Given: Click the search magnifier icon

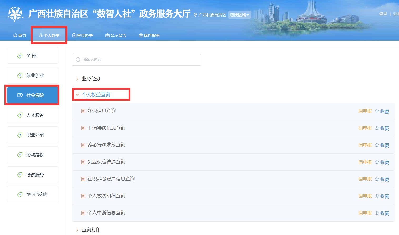Looking at the screenshot, I should click(78, 60).
